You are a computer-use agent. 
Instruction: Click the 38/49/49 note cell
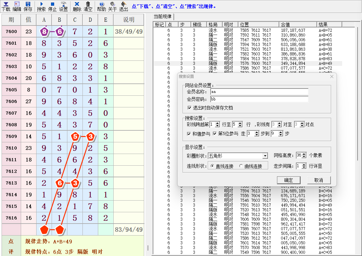tap(129, 31)
